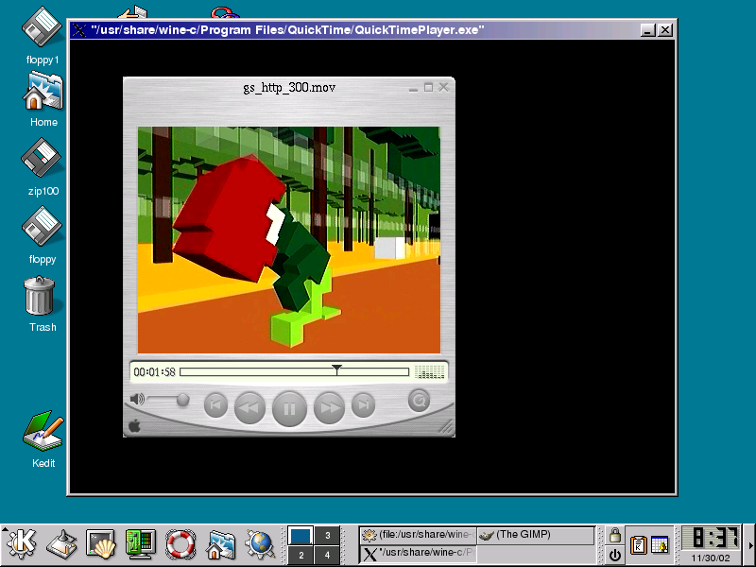Open the calendar alarm tray icon
The height and width of the screenshot is (567, 756).
point(660,545)
